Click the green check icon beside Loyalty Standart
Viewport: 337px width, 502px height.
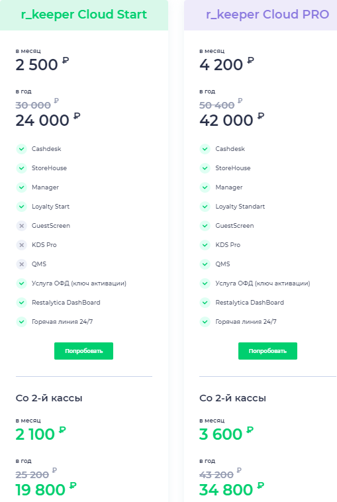(x=205, y=207)
